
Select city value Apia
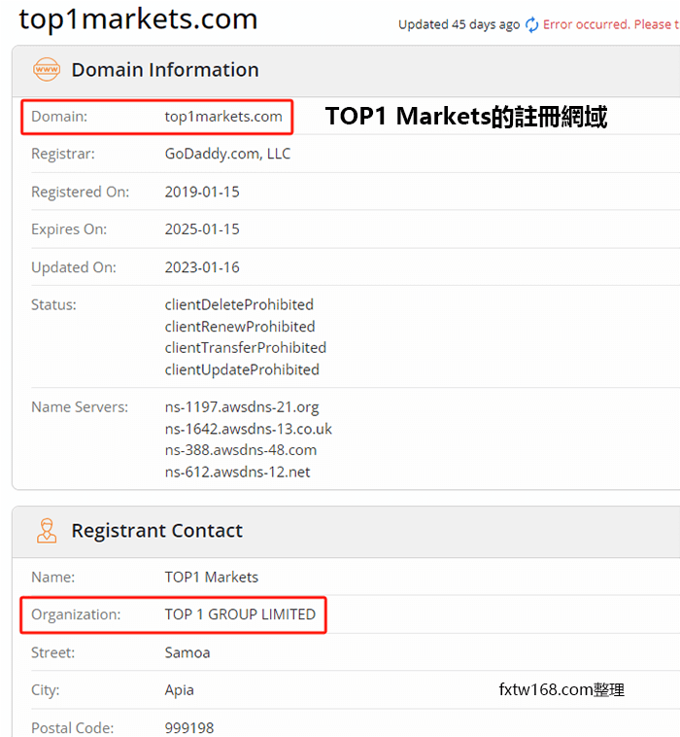(180, 690)
